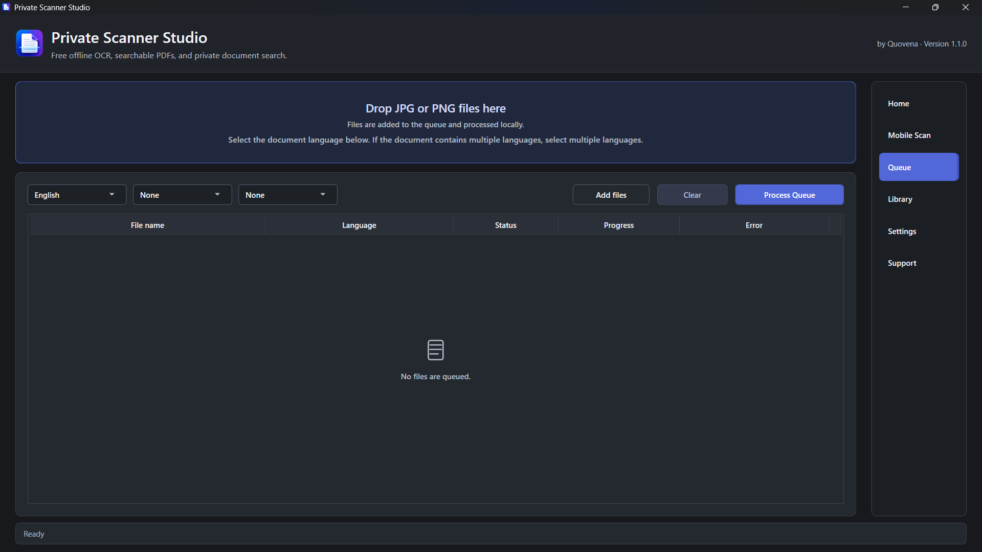Open the second language dropdown set to None
982x552 pixels.
point(182,195)
